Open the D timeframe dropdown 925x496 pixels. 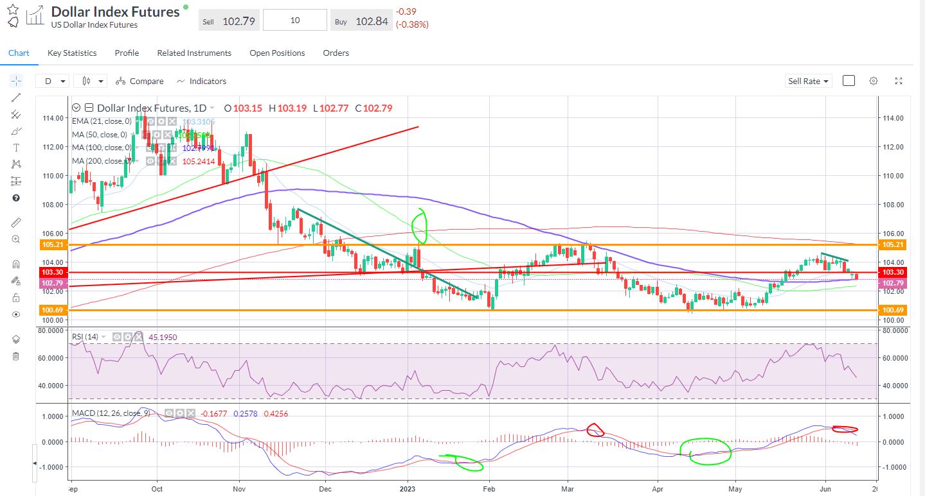(x=53, y=81)
